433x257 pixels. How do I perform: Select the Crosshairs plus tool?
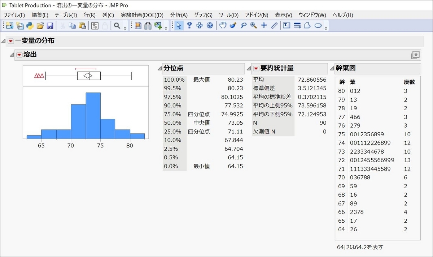tap(264, 26)
